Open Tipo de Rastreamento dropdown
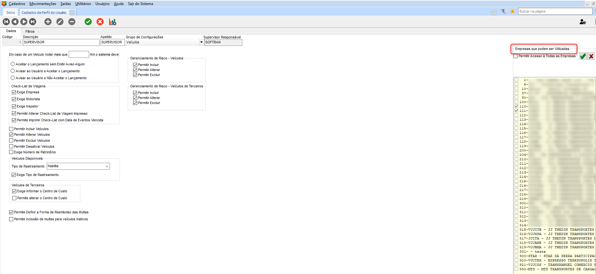 (x=107, y=166)
